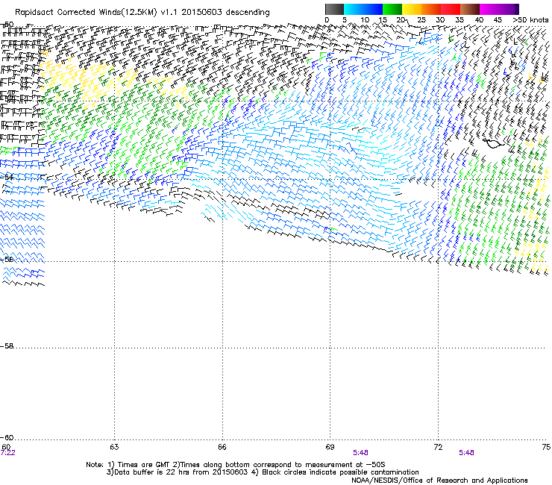Screen dimensions: 552x485
Task: Click the NOAA/NESDIS credit line
Action: 439,481
